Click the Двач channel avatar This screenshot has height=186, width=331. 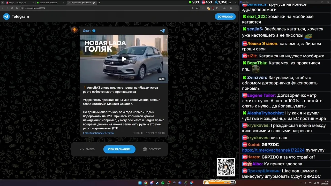pyautogui.click(x=74, y=30)
